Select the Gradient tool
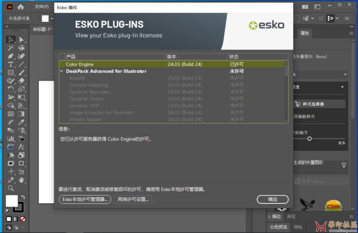This screenshot has width=358, height=233. [x=22, y=114]
